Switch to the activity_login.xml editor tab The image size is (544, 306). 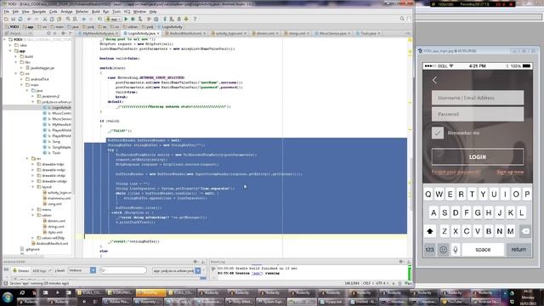point(229,33)
